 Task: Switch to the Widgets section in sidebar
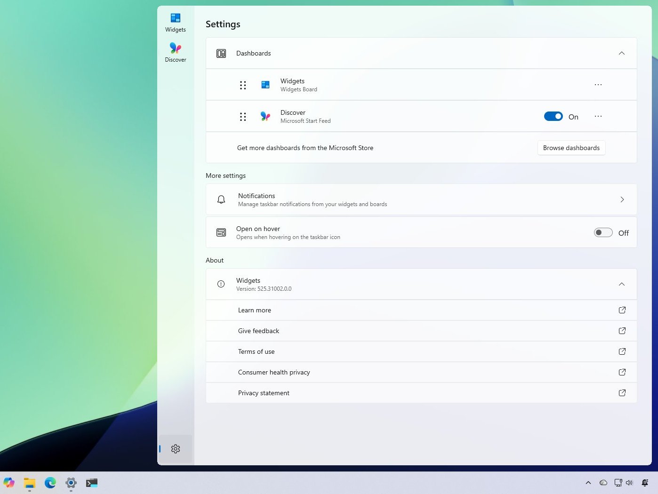click(x=176, y=22)
